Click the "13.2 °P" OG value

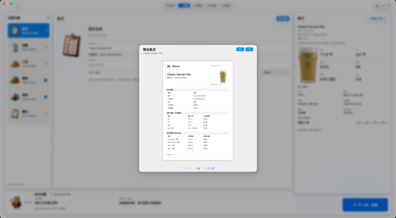click(x=190, y=119)
